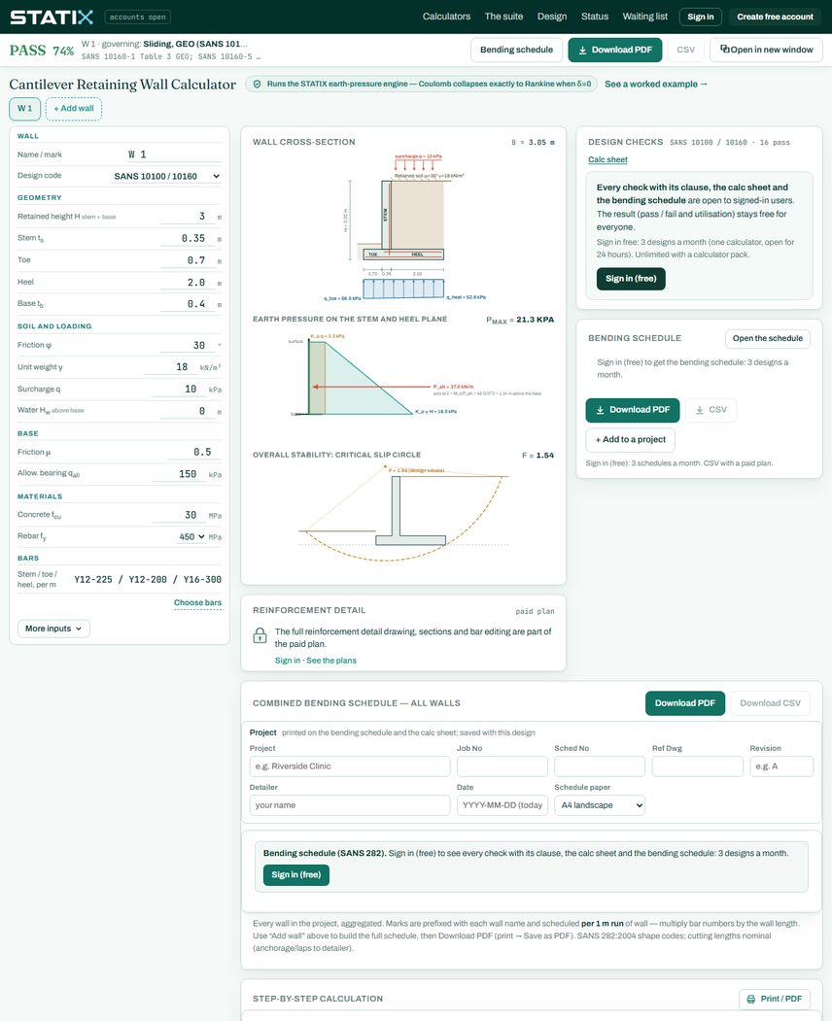
Task: Expand More inputs
Action: [53, 629]
